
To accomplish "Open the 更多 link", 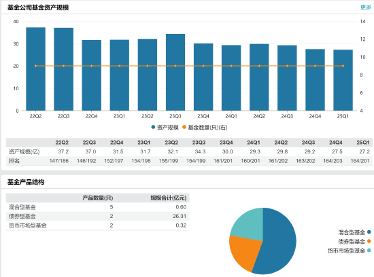I will (x=365, y=7).
